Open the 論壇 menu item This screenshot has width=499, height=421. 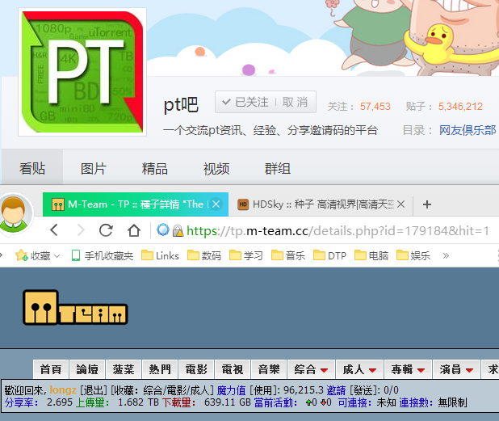(87, 369)
